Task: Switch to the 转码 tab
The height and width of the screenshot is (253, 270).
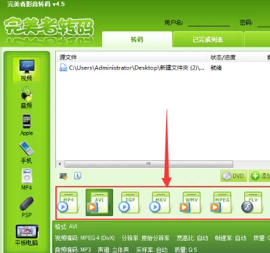Action: tap(137, 39)
